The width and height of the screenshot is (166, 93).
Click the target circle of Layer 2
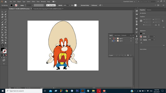point(131,38)
